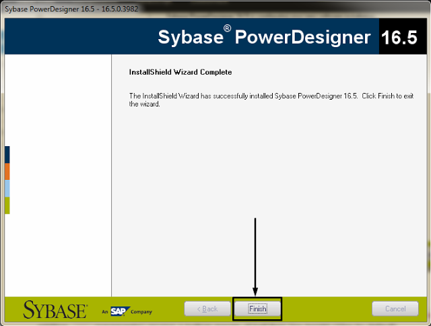Image resolution: width=431 pixels, height=326 pixels.
Task: Click the window title 'Sybase PowerDesigner 16.5 - 16.5.0.3982'
Action: pyautogui.click(x=71, y=9)
